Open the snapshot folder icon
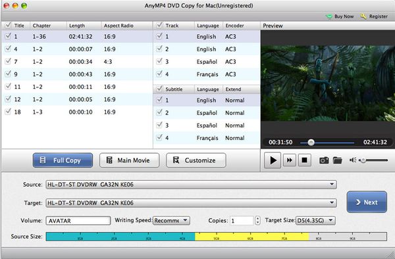Screen dimensions: 395x259 point(337,160)
